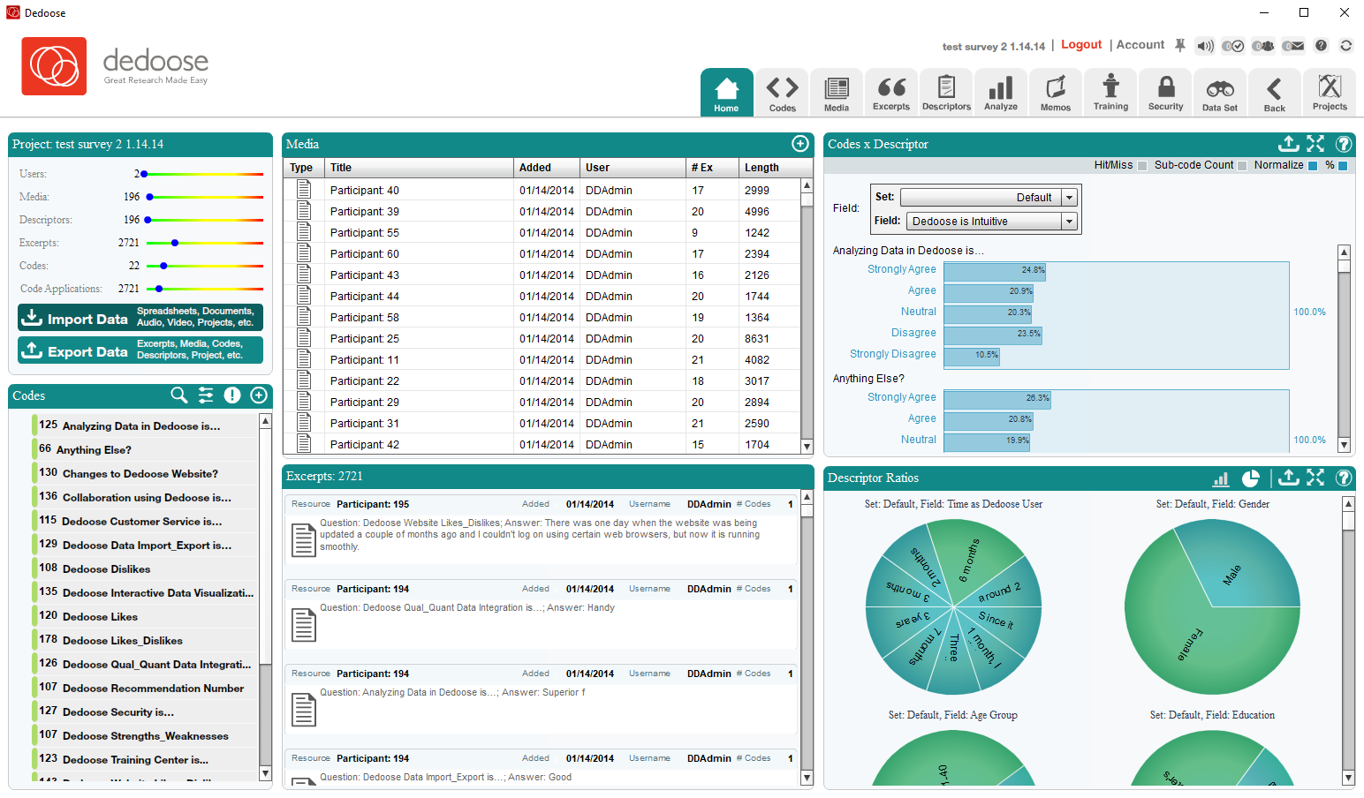The height and width of the screenshot is (798, 1364).
Task: Open the Excerpts tab
Action: pos(891,93)
